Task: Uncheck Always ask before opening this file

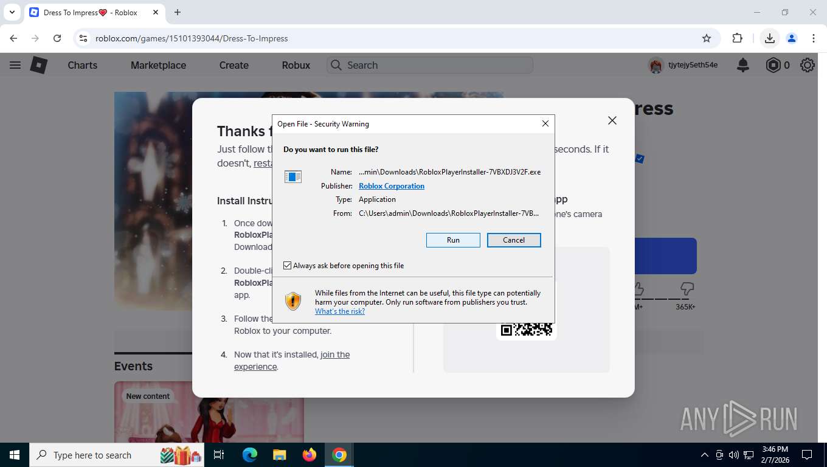Action: 288,266
